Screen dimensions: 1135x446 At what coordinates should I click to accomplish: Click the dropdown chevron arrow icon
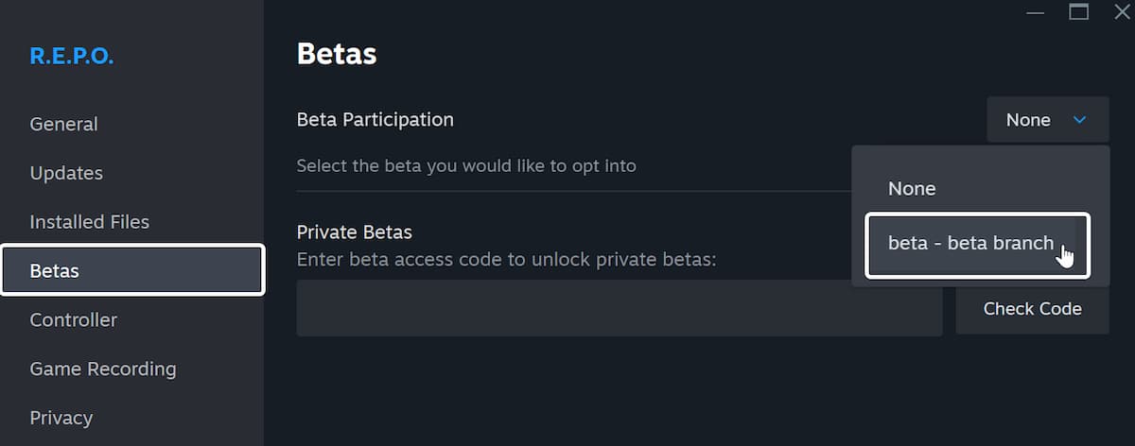(1079, 120)
